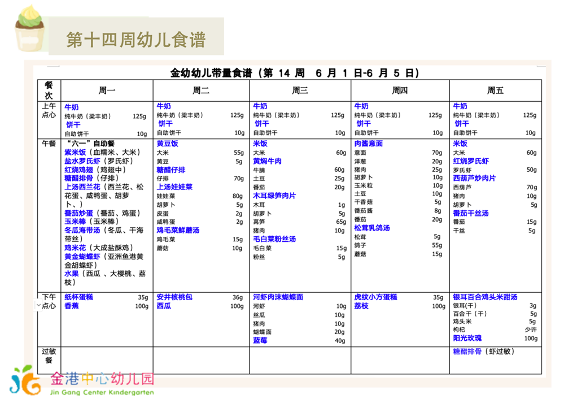Select the 周二 column header
This screenshot has width=564, height=403.
click(x=201, y=90)
